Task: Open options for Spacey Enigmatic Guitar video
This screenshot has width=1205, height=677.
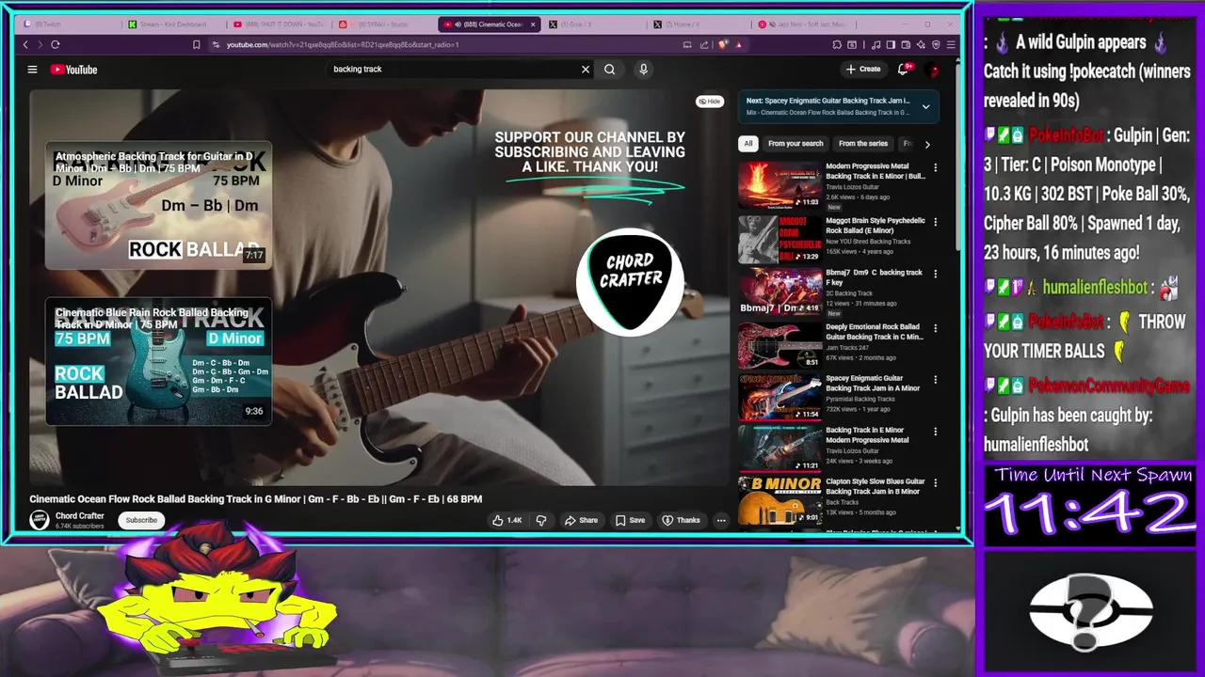Action: 935,380
